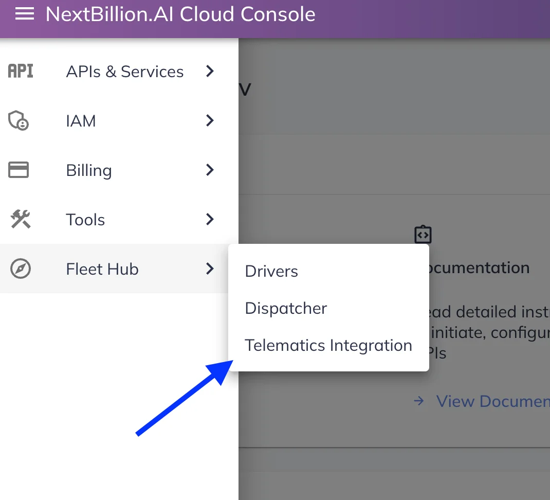550x500 pixels.
Task: Click the IAM shield icon
Action: [x=19, y=121]
